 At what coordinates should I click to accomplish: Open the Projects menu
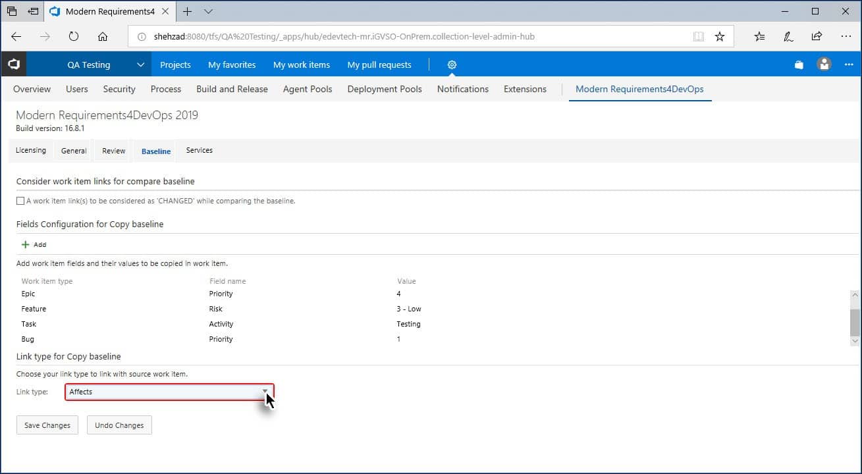point(175,65)
